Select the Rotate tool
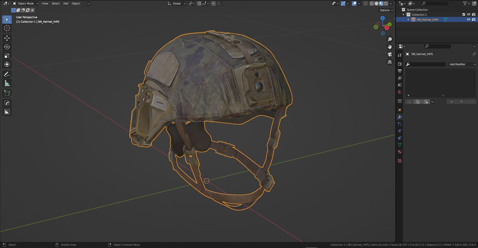The image size is (478, 248). [x=7, y=47]
